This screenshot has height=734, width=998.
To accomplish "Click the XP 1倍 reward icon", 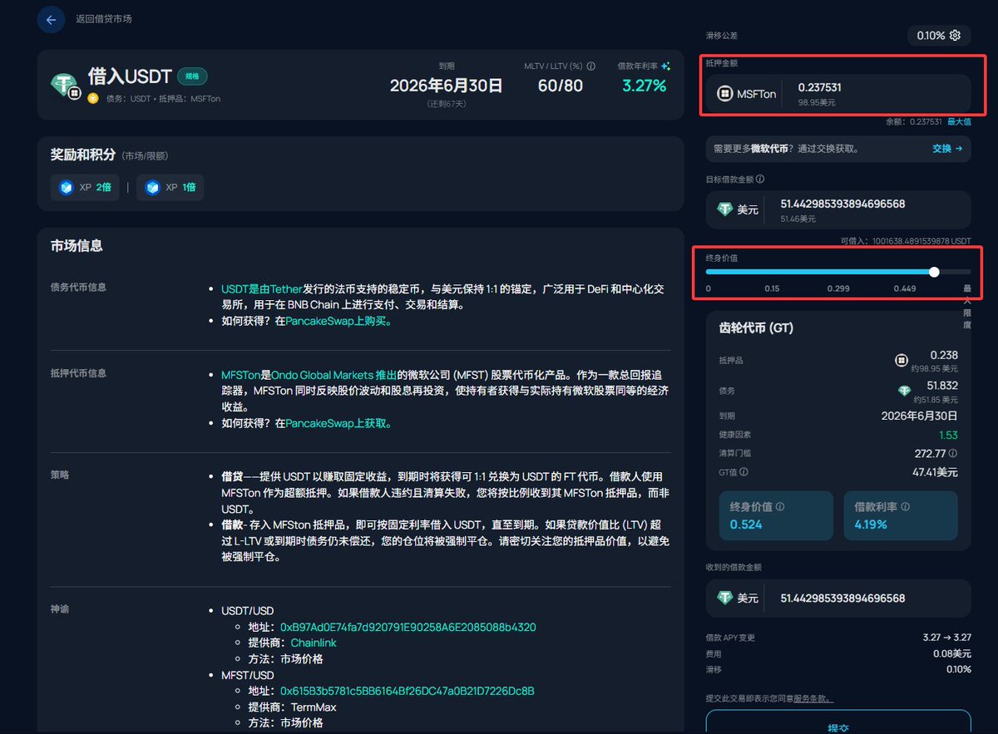I will (x=152, y=188).
